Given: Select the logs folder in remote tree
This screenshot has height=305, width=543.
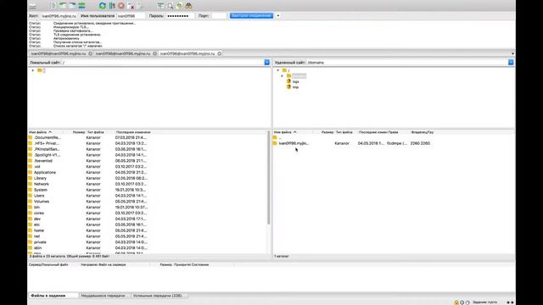Looking at the screenshot, I should pos(295,81).
